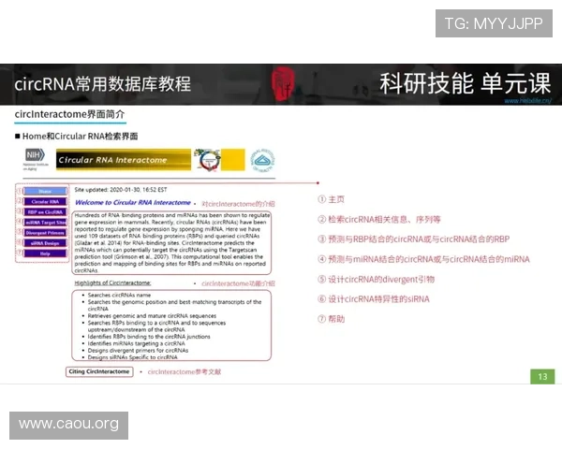Click 'Retrieves genomic and mature circRNA sequences' bullet

click(x=152, y=316)
